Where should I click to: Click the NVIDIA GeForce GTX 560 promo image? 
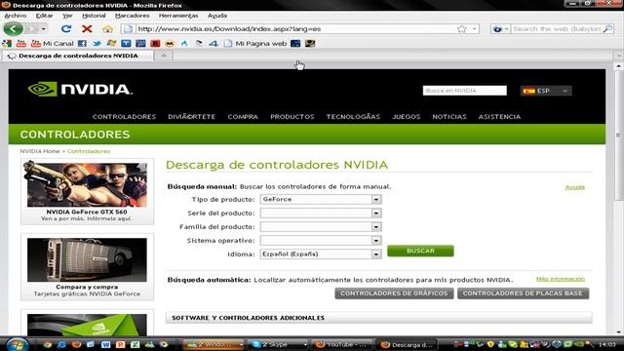(87, 184)
